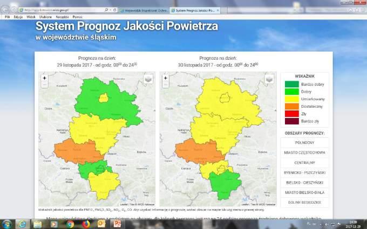Open the media player taskbar icon
367x229 pixels.
click(53, 224)
